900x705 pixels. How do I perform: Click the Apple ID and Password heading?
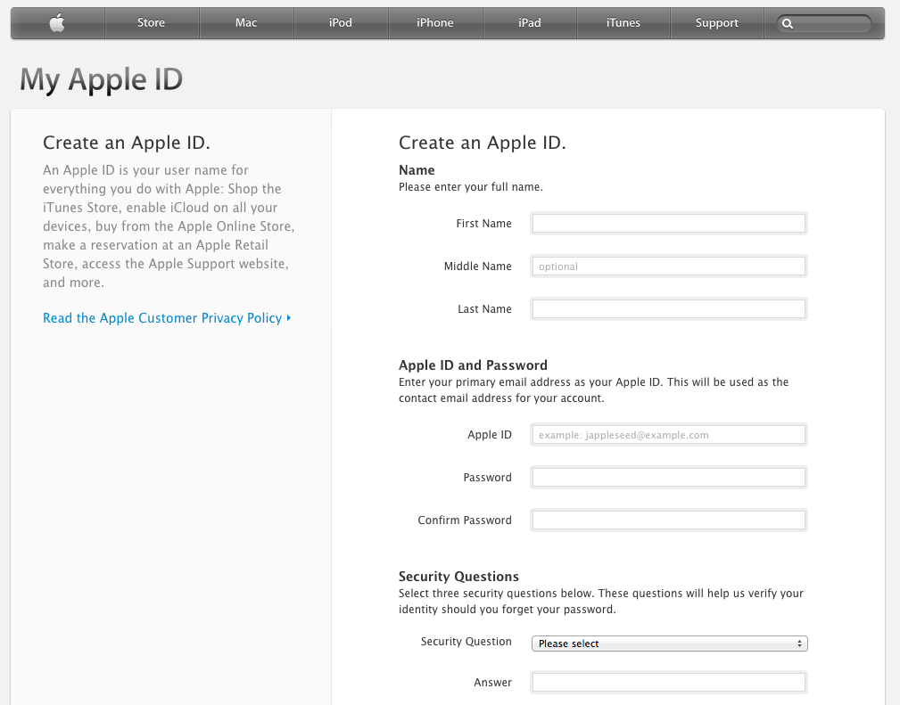(x=473, y=365)
